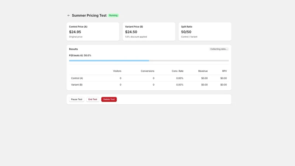295x166 pixels.
Task: Click the Control (A) visitors count
Action: coord(121,78)
